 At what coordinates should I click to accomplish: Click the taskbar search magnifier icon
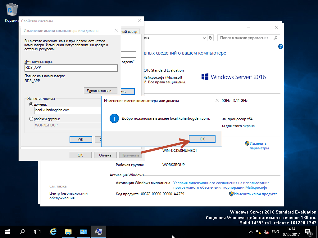coord(22,231)
